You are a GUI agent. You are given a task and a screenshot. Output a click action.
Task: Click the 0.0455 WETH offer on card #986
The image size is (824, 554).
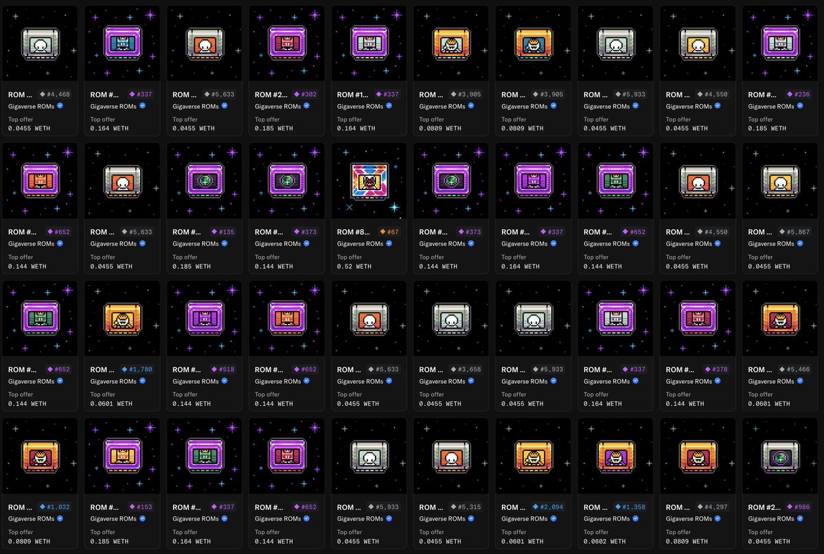[769, 542]
